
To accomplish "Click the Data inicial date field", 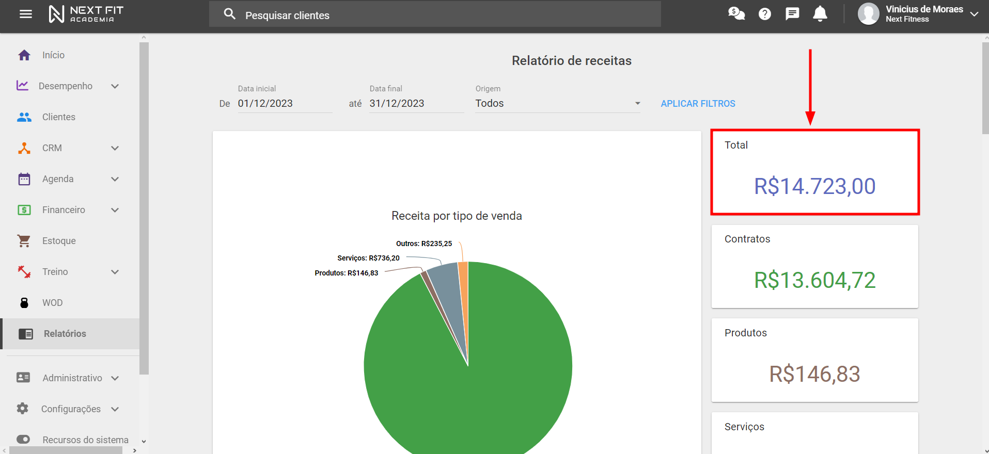I will [285, 103].
